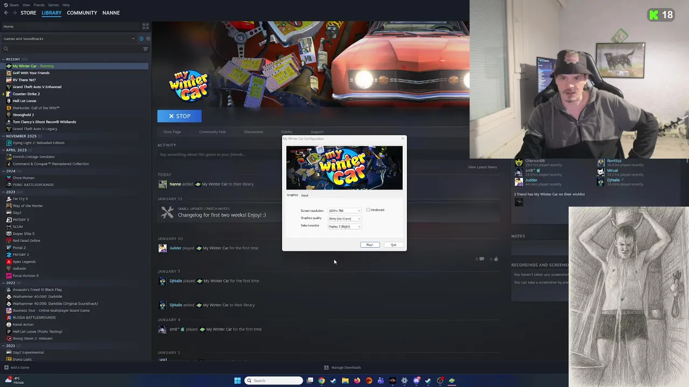The image size is (689, 387).
Task: Collapse the 2024 games category
Action: [4, 171]
